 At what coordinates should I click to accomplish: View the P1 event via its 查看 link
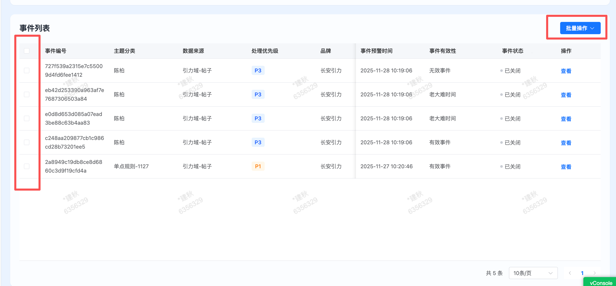[x=566, y=166]
